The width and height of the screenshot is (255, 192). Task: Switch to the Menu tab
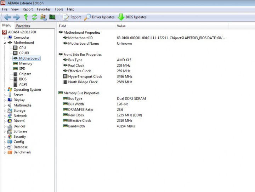[7, 26]
